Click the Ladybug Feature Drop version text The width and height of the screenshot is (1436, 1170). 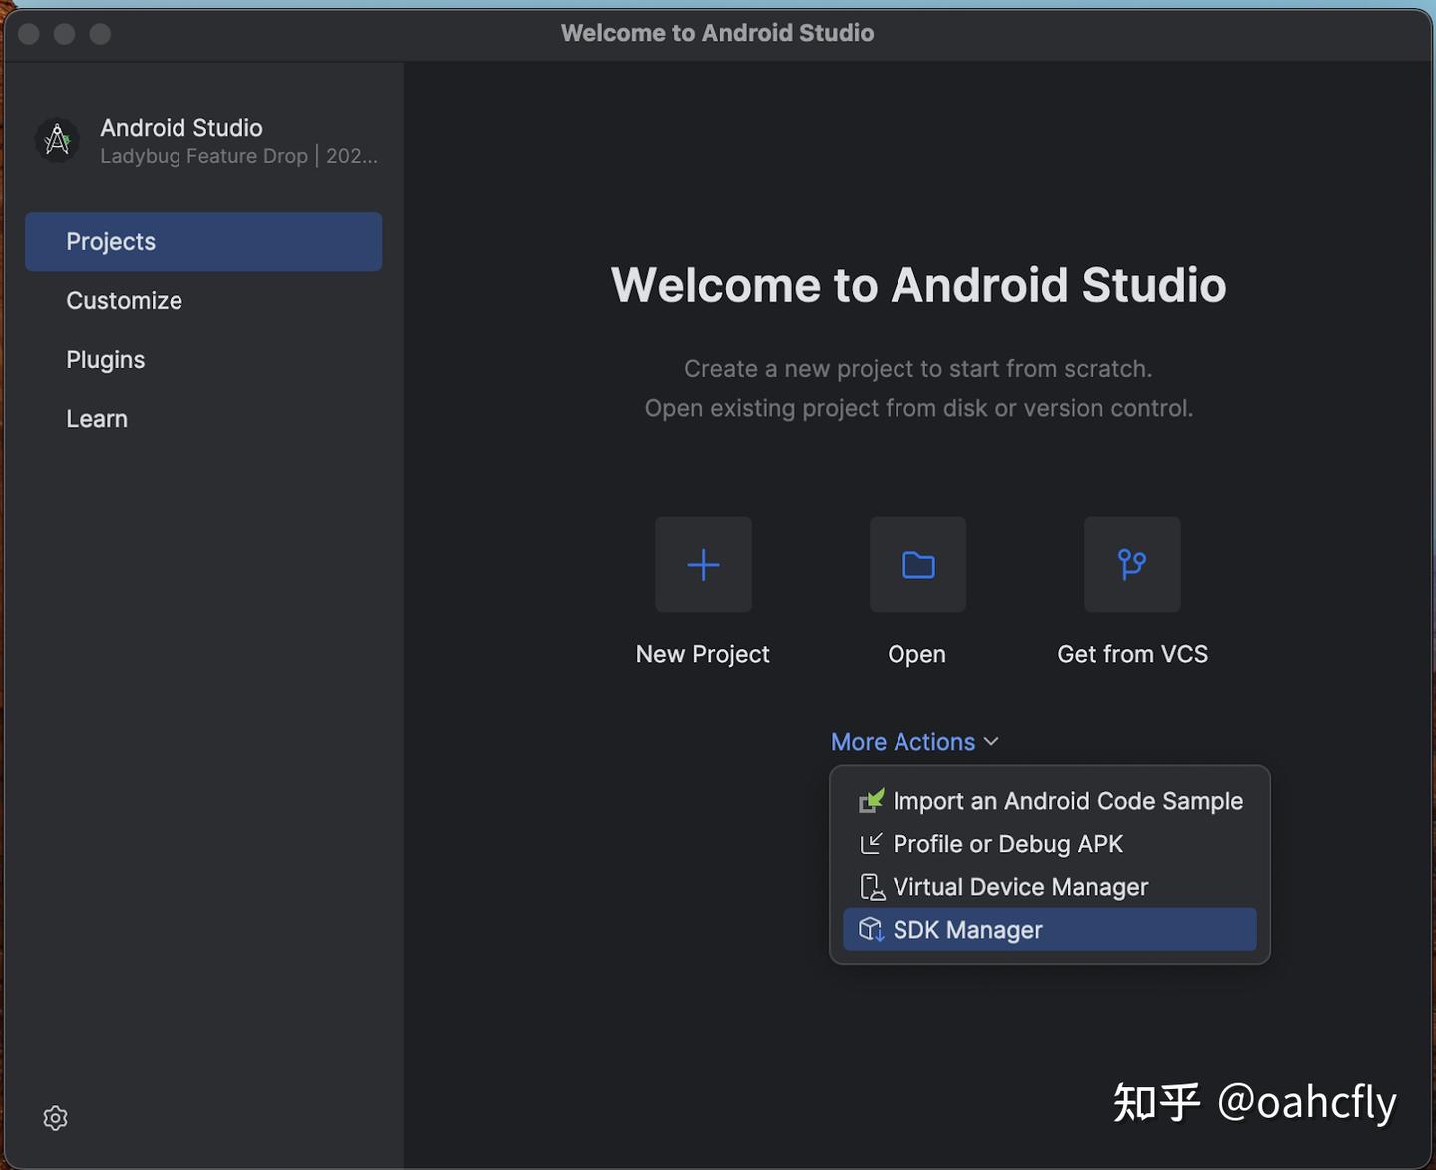tap(237, 156)
